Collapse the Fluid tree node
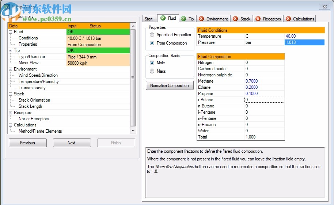This screenshot has height=205, width=334. click(11, 32)
